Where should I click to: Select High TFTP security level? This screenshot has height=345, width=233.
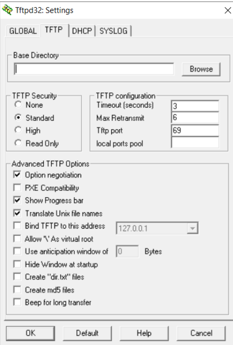click(18, 130)
